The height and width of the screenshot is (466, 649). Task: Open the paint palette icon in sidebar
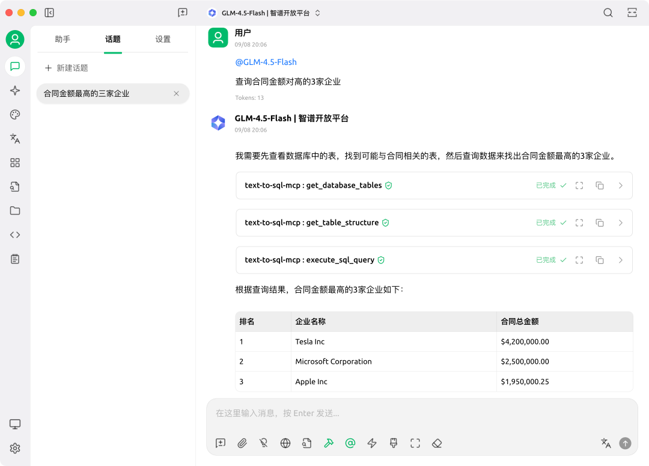coord(15,114)
